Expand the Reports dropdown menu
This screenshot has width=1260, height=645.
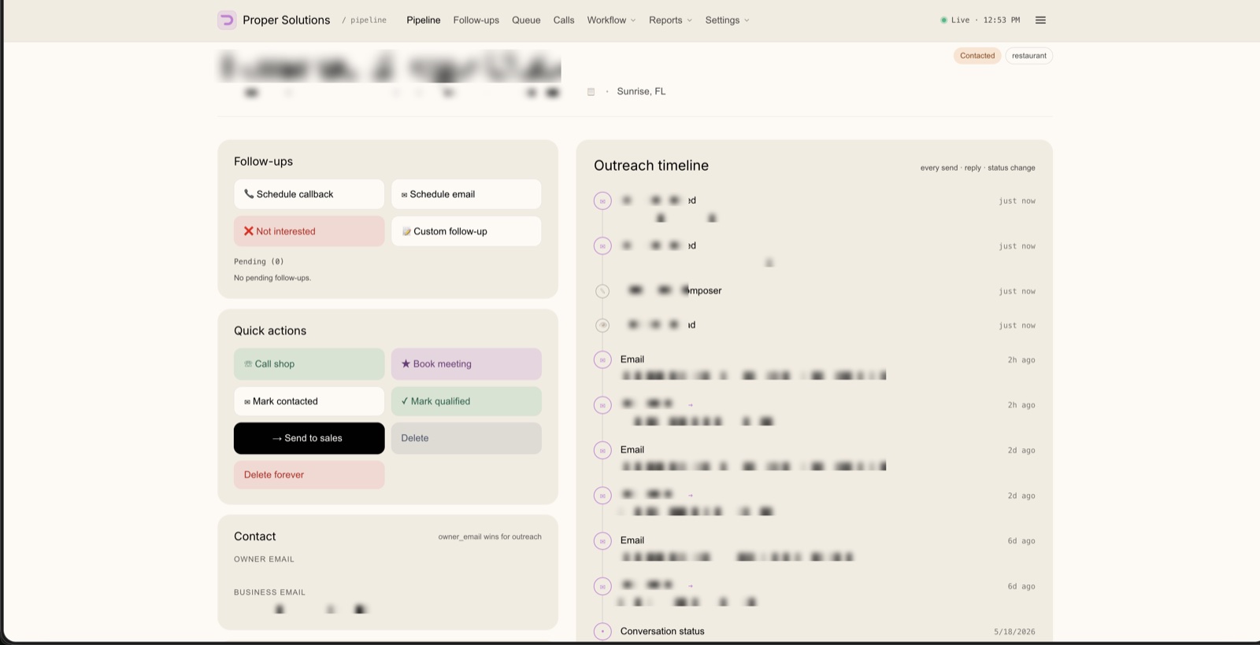pyautogui.click(x=670, y=20)
